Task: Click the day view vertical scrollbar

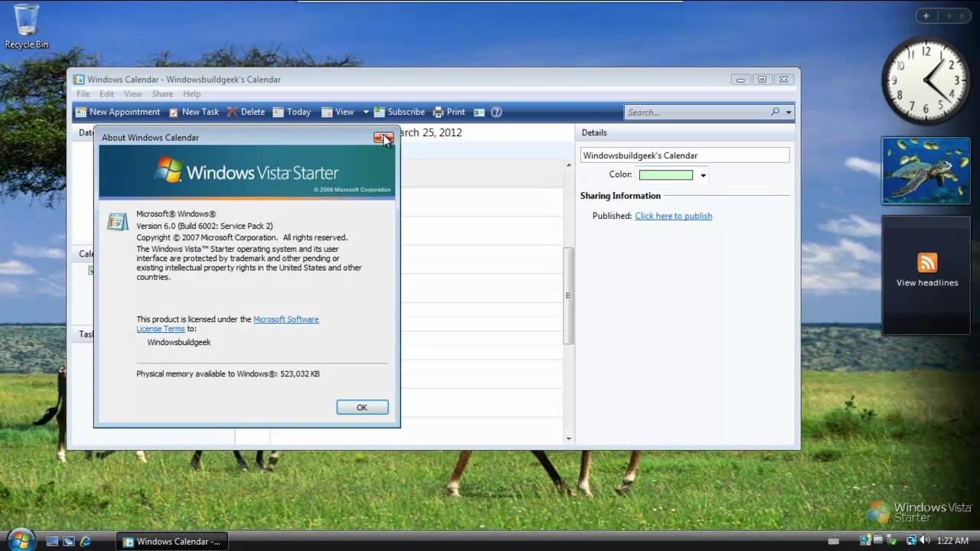Action: click(x=568, y=295)
